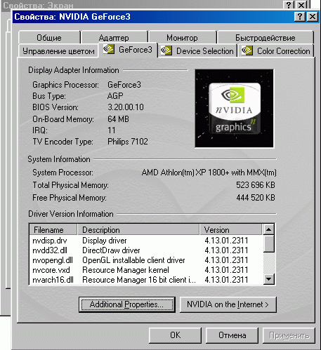
Task: Click the NVIDIA icon on Device Selection tab
Action: click(166, 51)
